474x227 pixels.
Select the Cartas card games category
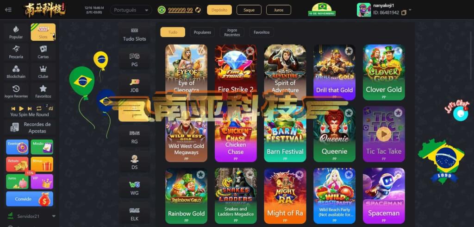coord(43,51)
